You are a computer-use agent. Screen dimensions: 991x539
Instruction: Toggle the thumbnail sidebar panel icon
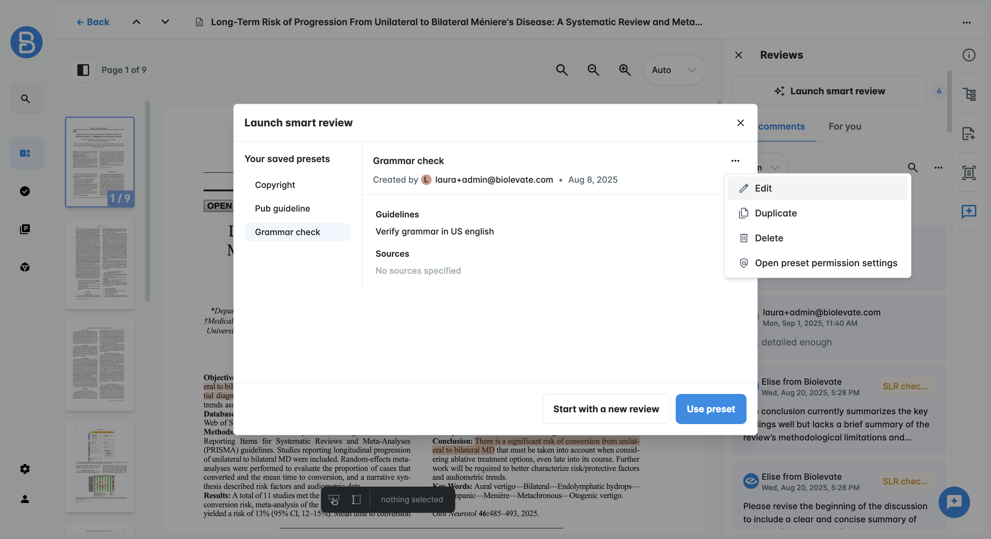click(83, 70)
